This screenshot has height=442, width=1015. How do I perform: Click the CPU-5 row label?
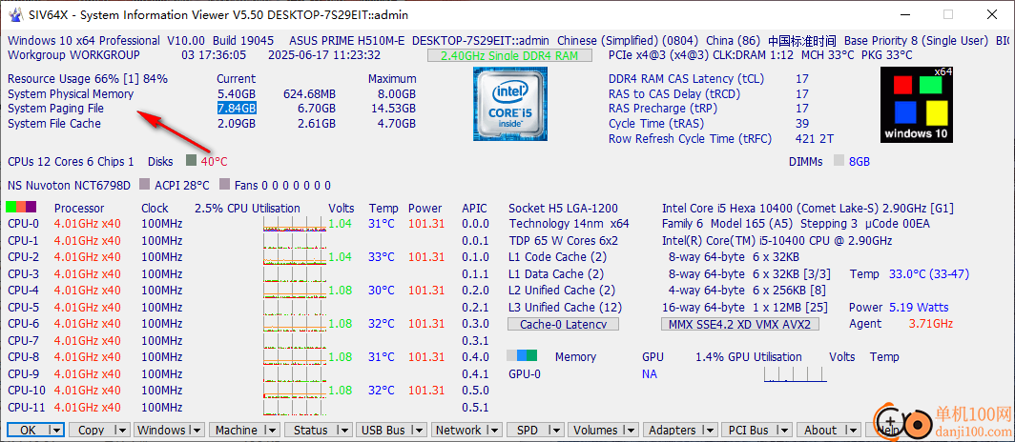(x=23, y=307)
